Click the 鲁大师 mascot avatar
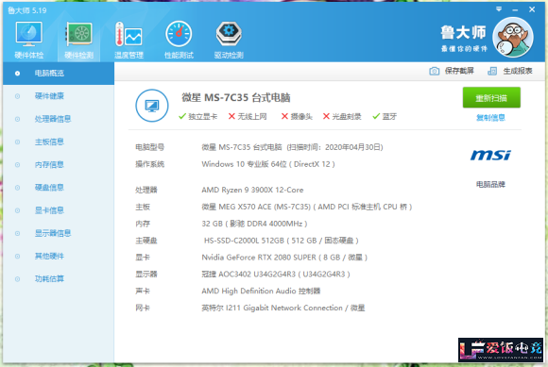The image size is (548, 367). tap(513, 37)
